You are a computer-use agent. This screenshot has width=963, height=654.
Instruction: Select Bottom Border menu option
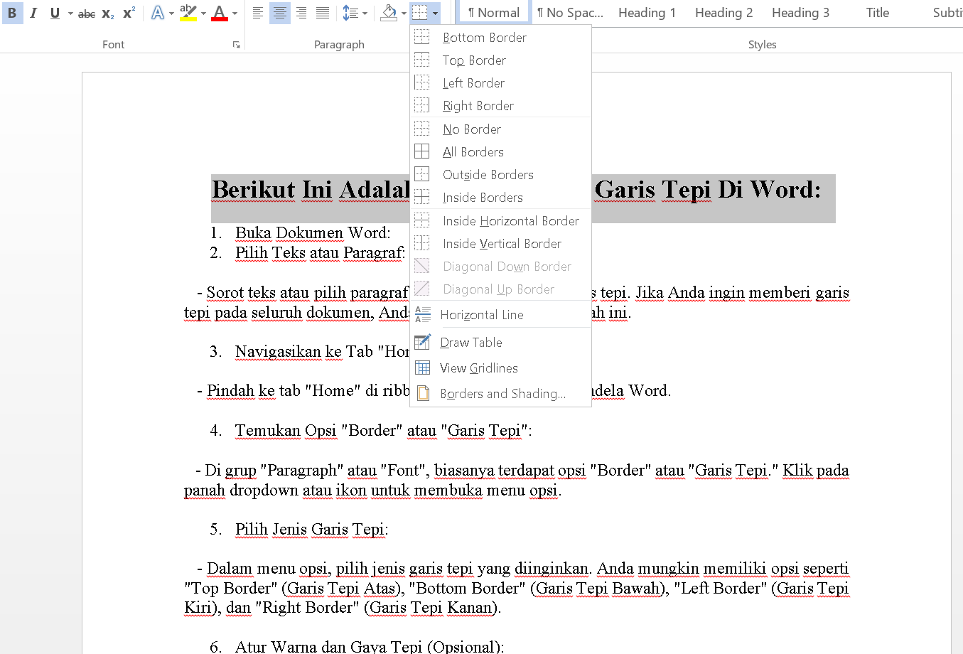pyautogui.click(x=484, y=38)
